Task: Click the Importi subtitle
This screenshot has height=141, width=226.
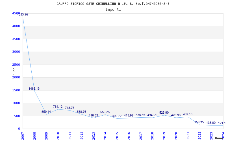Action: pos(113,10)
